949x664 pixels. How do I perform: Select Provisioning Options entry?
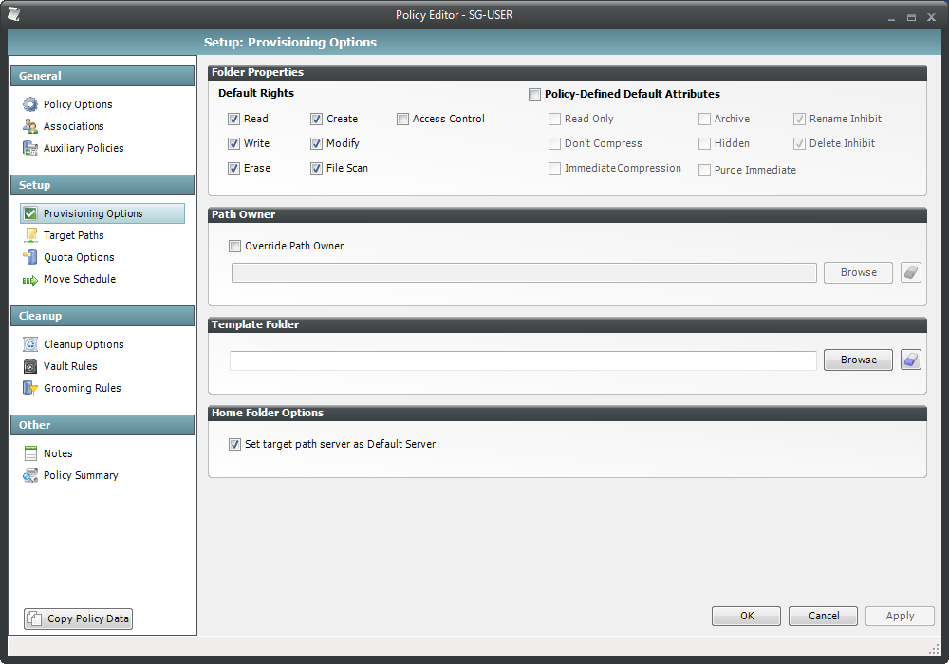pos(102,213)
